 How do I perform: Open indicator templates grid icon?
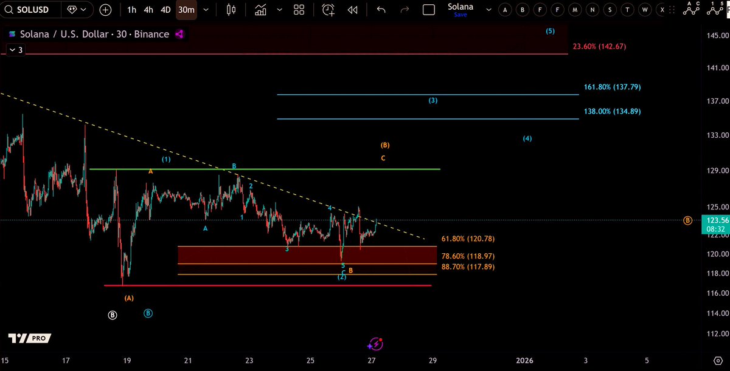point(299,10)
